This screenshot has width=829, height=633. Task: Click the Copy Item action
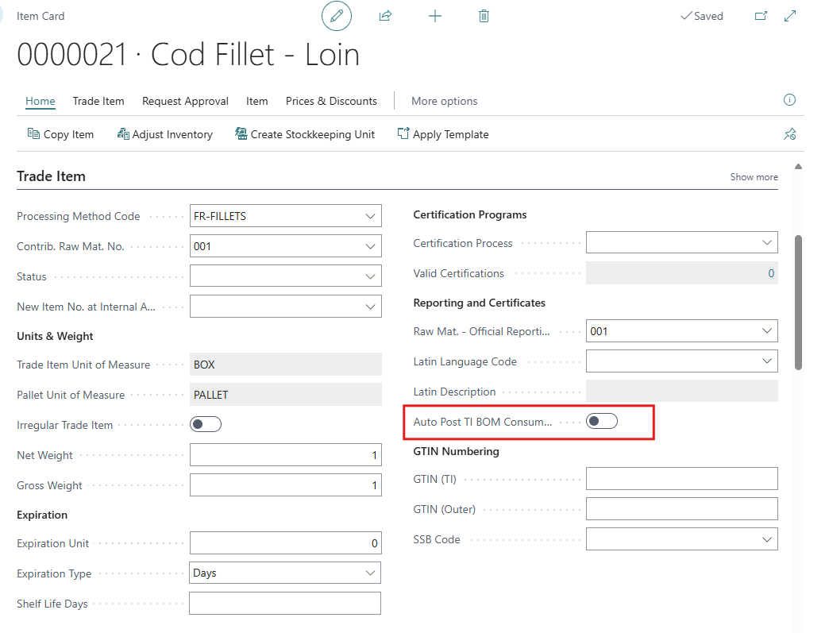(61, 134)
